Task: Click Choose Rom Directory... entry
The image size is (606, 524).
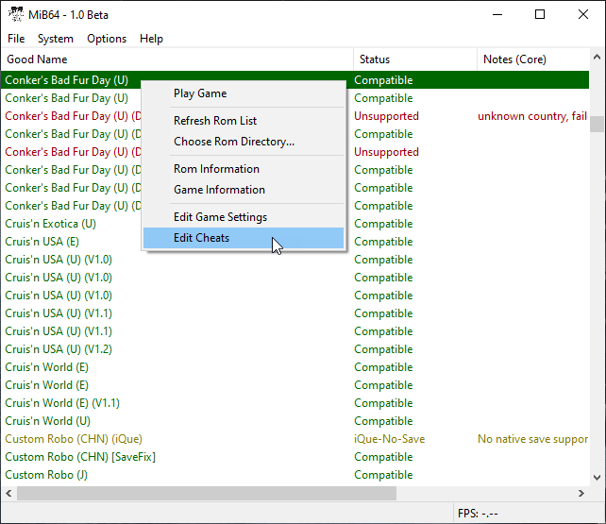Action: [234, 142]
